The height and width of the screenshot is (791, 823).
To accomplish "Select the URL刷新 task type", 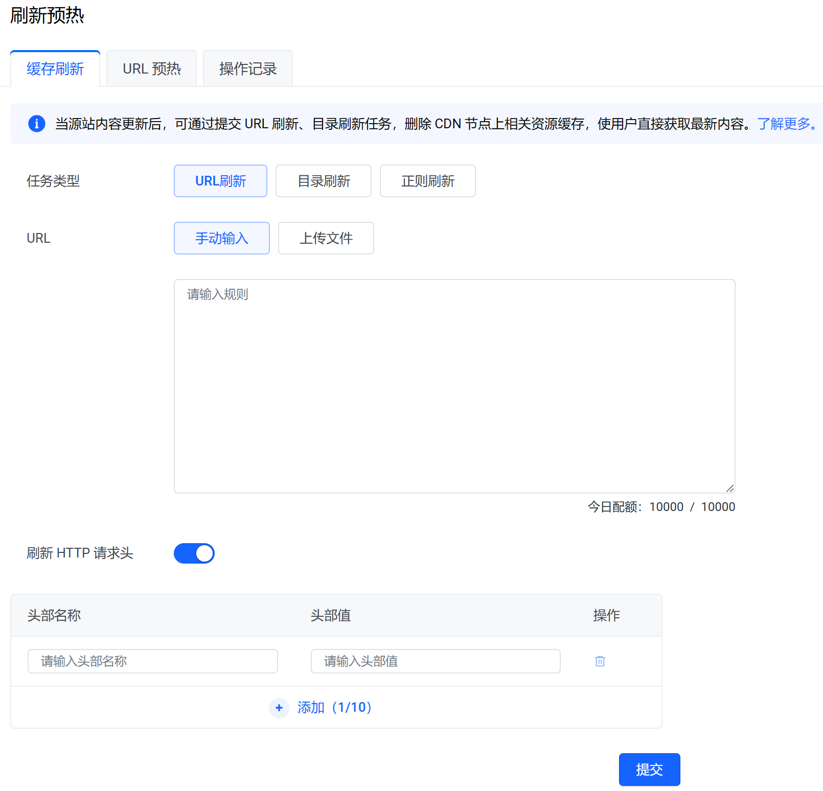I will click(x=220, y=181).
